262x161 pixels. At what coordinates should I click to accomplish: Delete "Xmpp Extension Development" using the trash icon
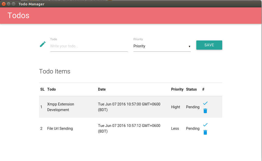coord(205,111)
